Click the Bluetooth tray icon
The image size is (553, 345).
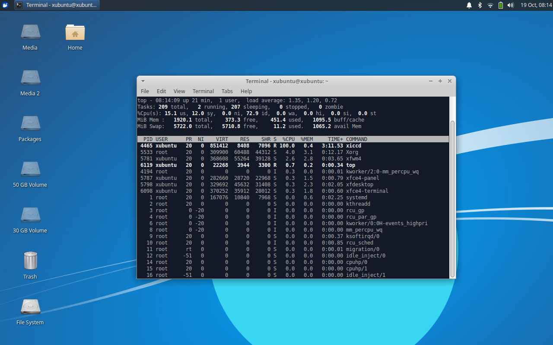click(x=480, y=5)
